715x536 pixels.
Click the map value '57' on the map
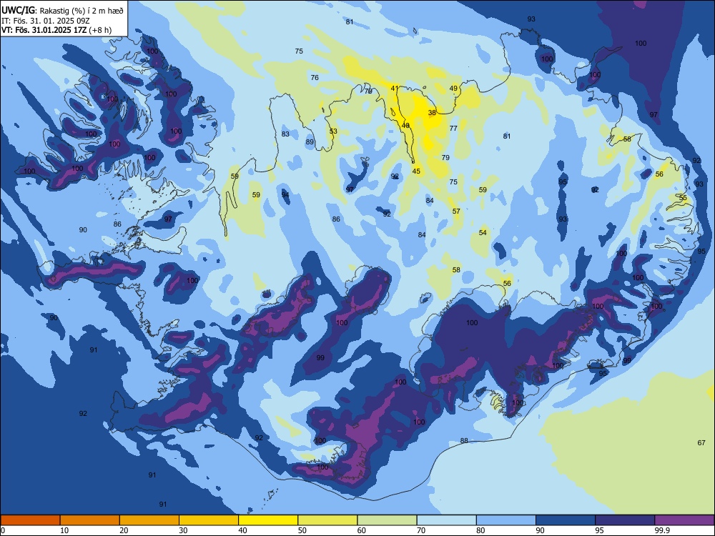point(456,212)
